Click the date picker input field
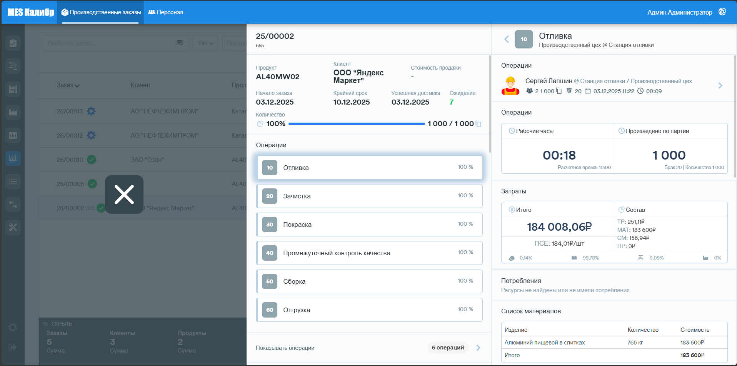This screenshot has height=366, width=737. coord(115,43)
